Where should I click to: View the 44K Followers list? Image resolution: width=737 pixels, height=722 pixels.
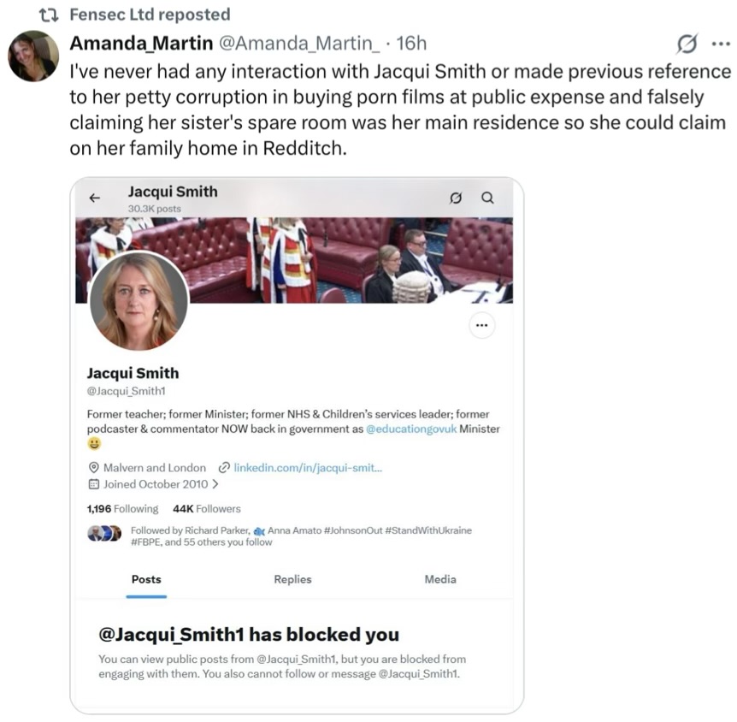(x=207, y=509)
